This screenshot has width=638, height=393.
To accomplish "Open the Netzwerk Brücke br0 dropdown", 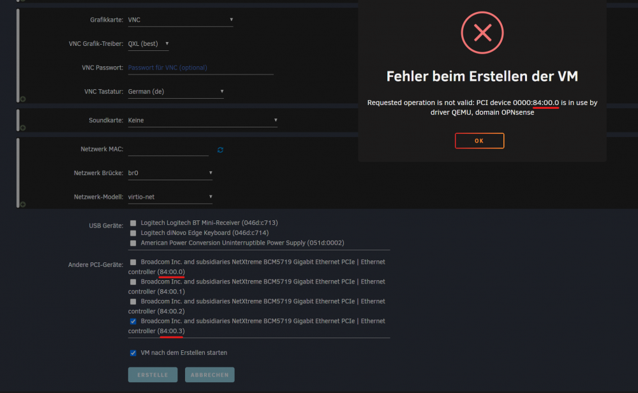I will [x=170, y=173].
